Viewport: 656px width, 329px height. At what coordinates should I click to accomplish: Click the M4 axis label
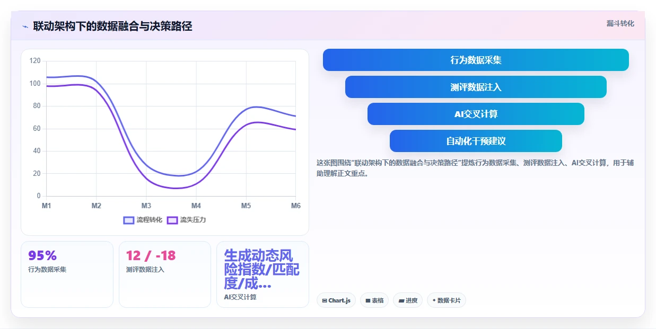196,206
